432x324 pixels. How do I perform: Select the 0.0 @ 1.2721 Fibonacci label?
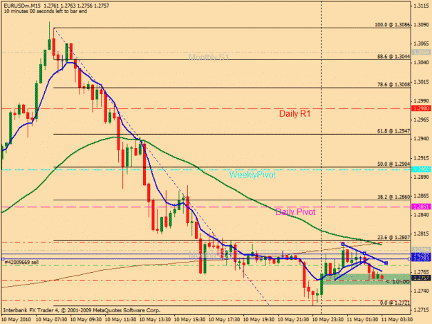(395, 303)
